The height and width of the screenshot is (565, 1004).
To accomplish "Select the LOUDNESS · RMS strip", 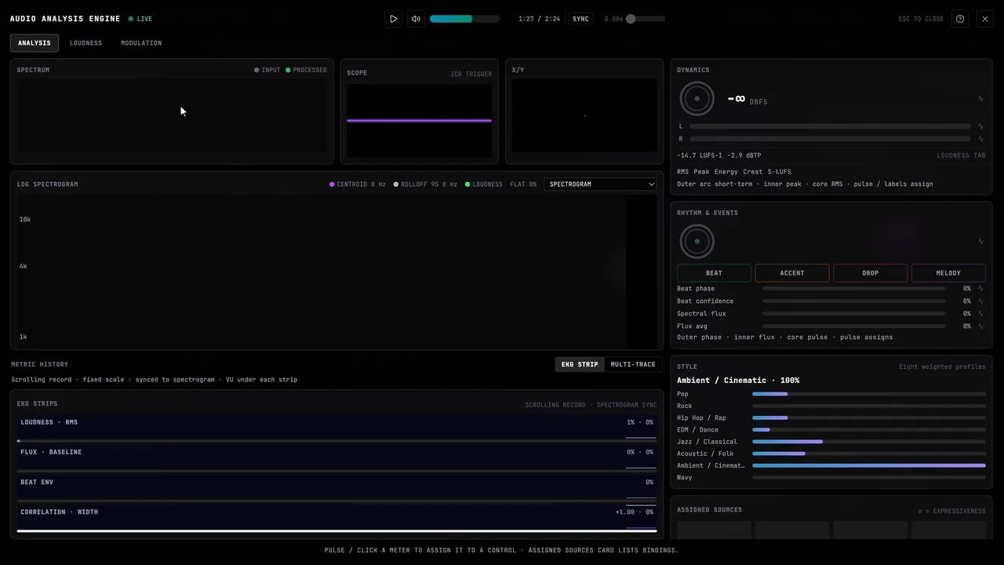I will coord(336,428).
